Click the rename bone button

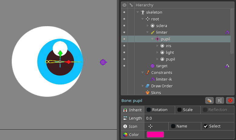click(x=220, y=100)
